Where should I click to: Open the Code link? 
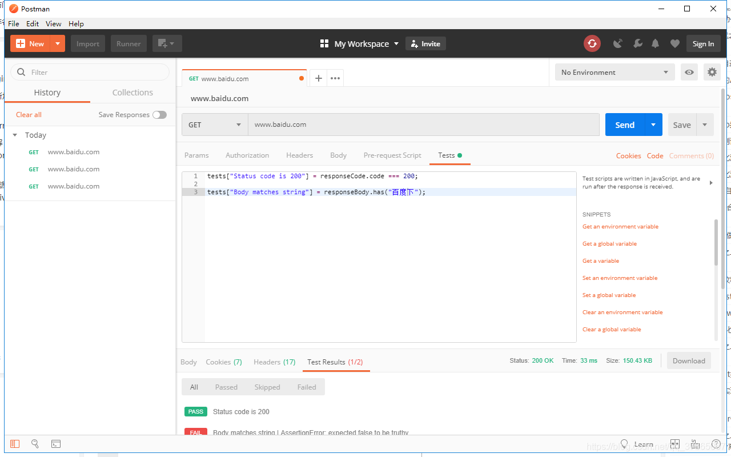[x=655, y=155]
